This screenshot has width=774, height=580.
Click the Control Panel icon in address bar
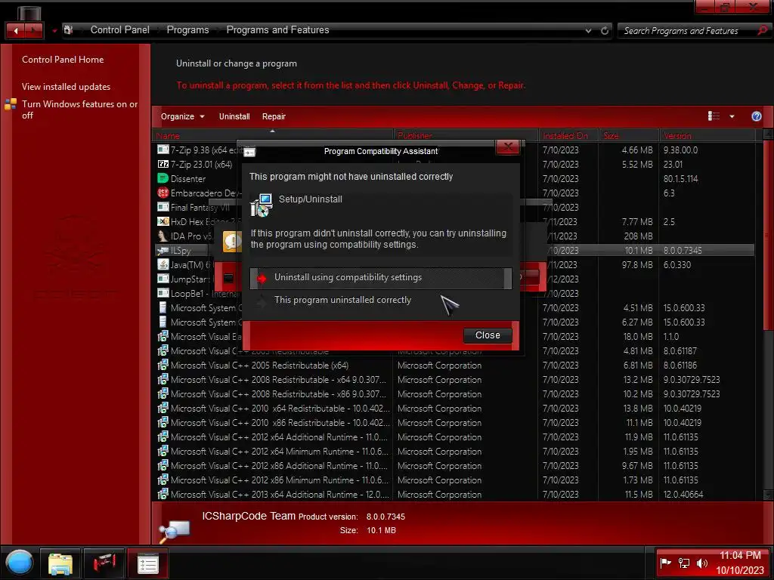pyautogui.click(x=69, y=29)
